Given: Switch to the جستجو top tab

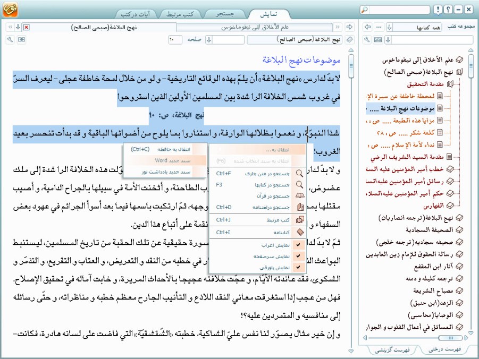Looking at the screenshot, I should tap(225, 14).
